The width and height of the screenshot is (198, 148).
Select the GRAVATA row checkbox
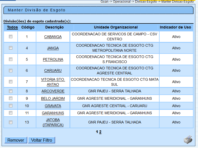[11, 106]
